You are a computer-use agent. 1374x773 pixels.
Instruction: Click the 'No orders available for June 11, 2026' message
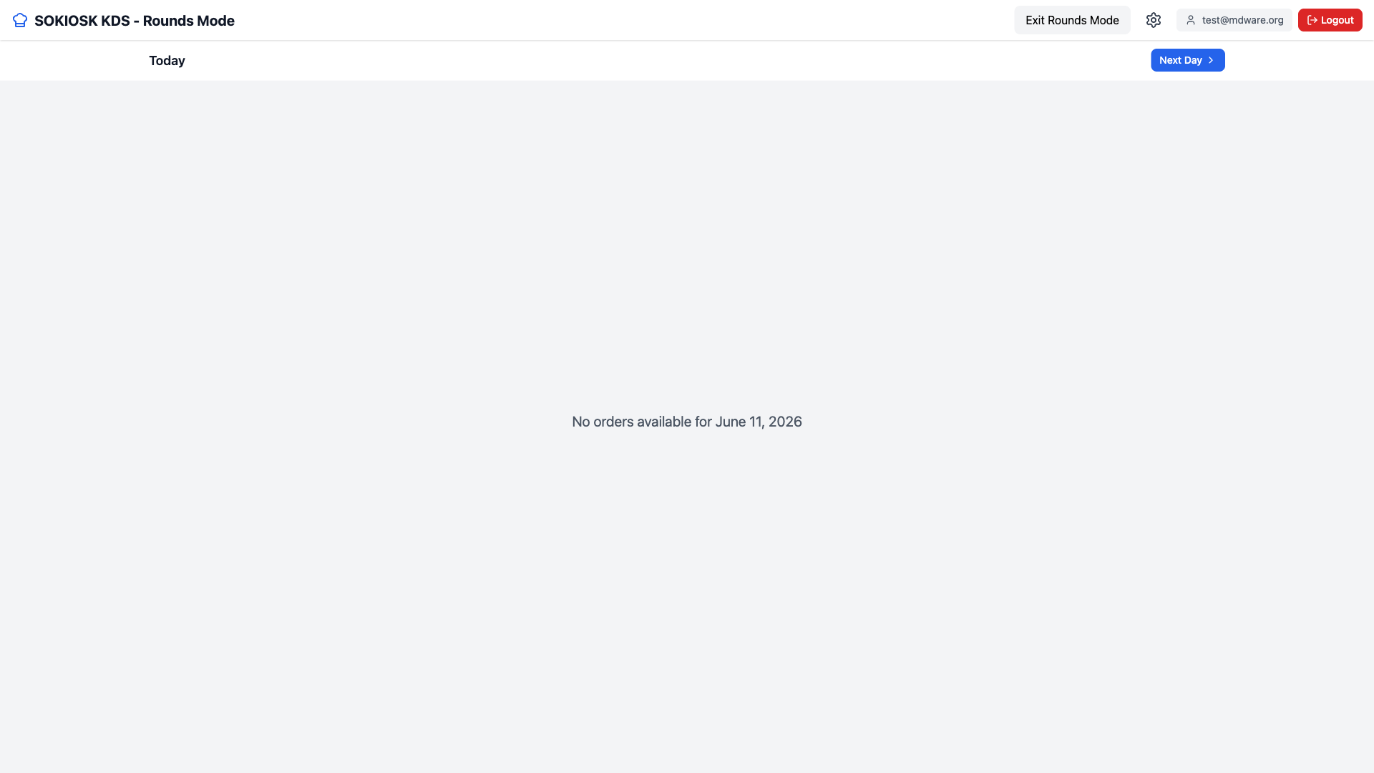687,422
